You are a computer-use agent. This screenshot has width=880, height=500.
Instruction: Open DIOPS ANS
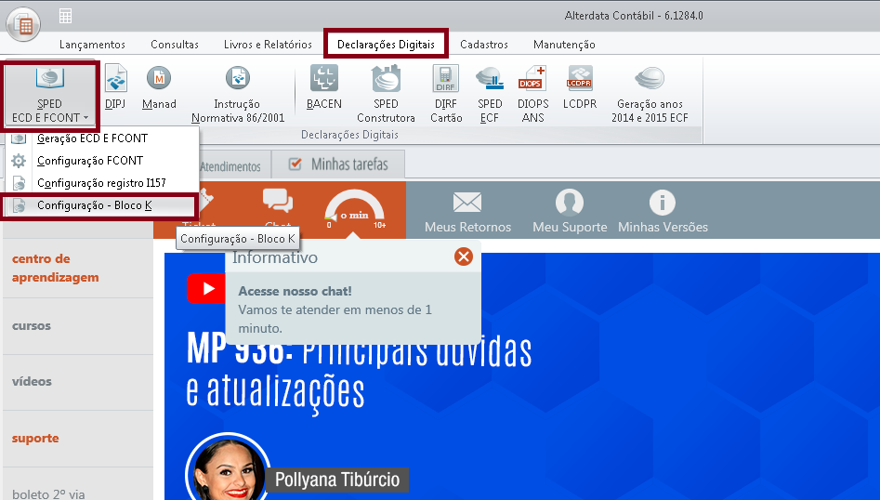(x=533, y=94)
